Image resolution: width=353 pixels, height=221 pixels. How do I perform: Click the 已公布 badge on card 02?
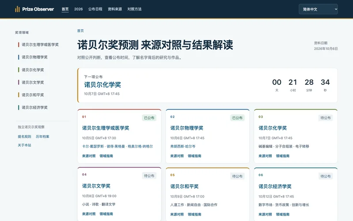237,118
